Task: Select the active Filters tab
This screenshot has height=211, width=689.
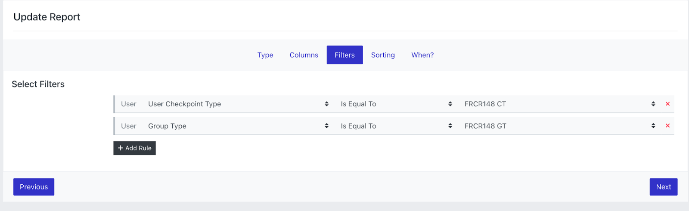Action: pos(344,55)
